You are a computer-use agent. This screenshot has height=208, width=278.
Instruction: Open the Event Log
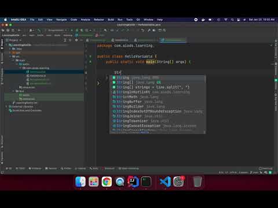pyautogui.click(x=266, y=168)
